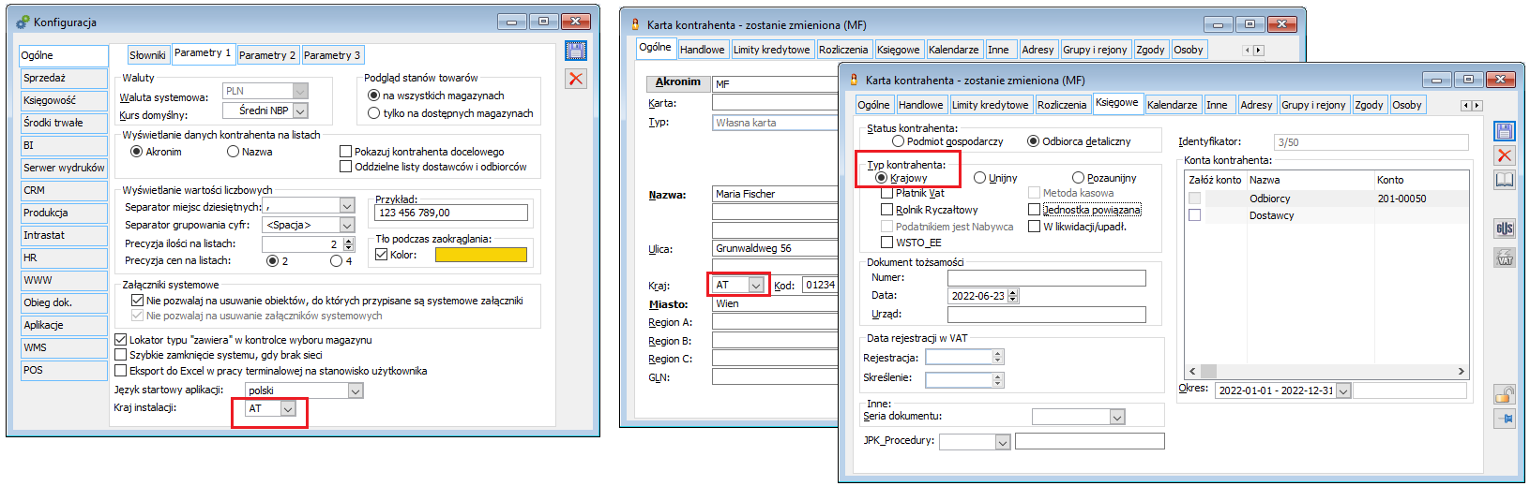
Task: Toggle the padlock icon on contractor card
Action: [x=1505, y=395]
